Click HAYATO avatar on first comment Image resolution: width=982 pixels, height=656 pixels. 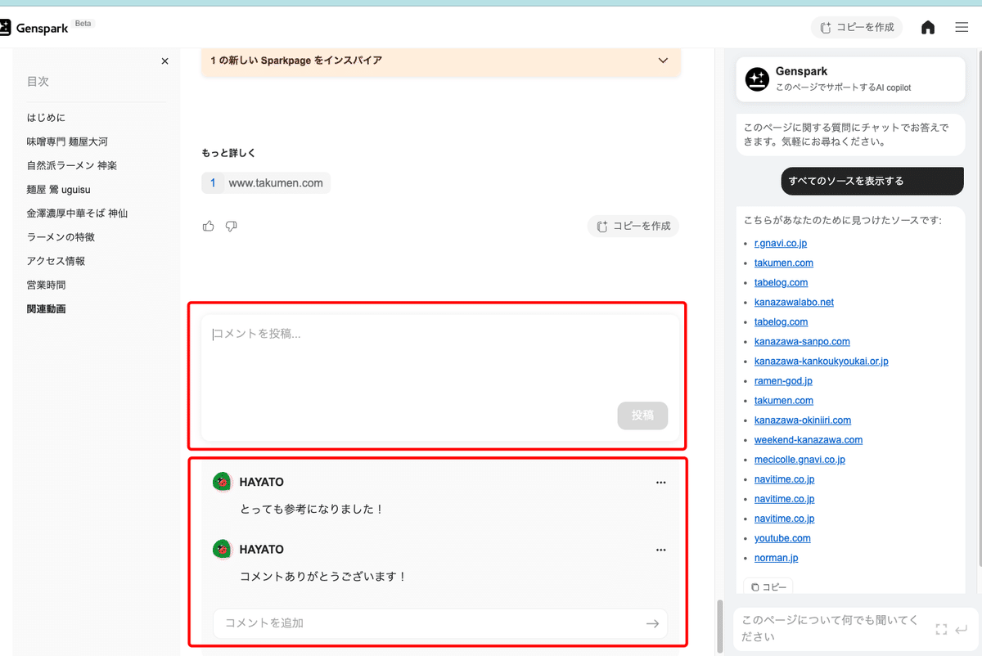pyautogui.click(x=222, y=482)
